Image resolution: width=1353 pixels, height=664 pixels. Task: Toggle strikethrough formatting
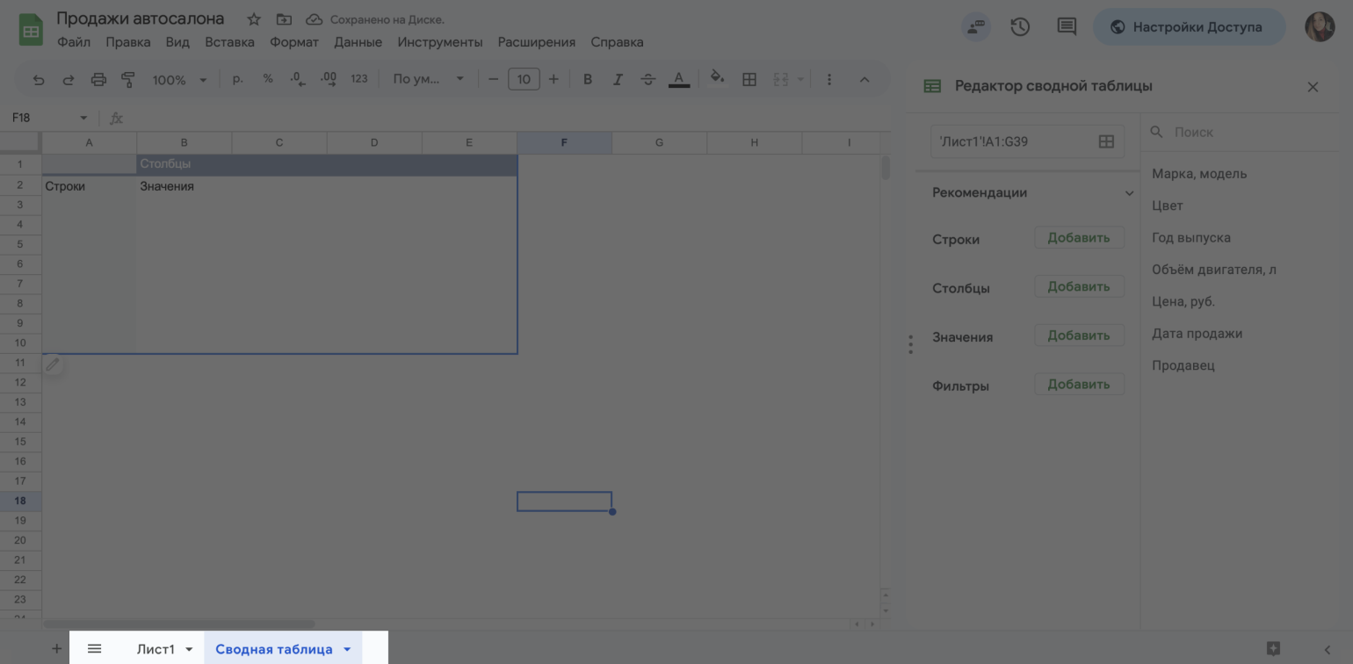pos(648,80)
